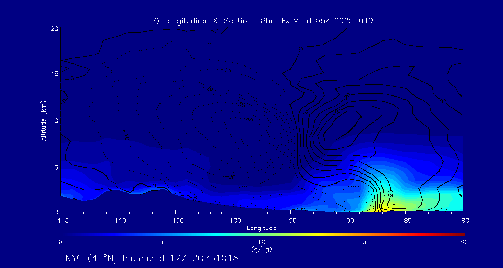The height and width of the screenshot is (268, 503).
Task: Click the 'NYC (41°N) Initialized 12Z' footer text
Action: (152, 258)
